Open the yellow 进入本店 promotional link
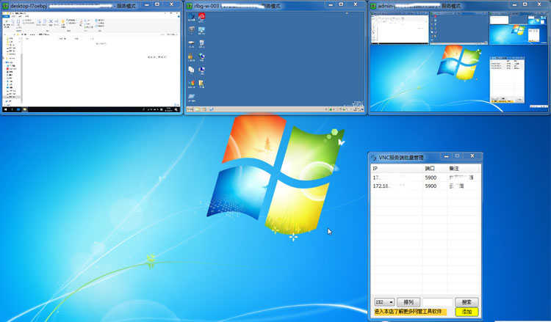 point(410,312)
